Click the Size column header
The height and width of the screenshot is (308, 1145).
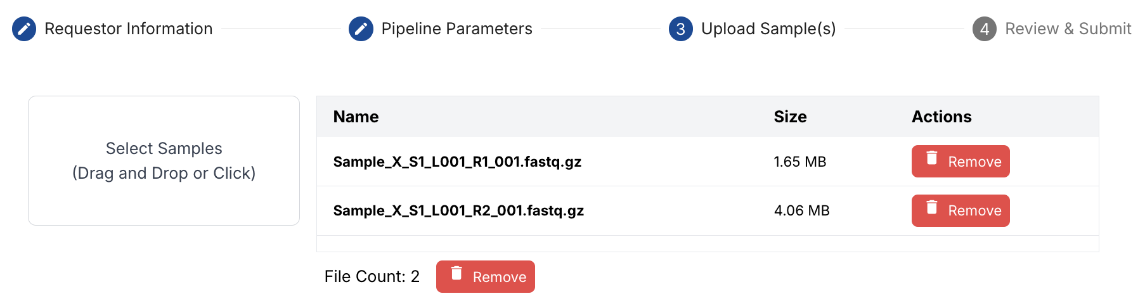click(790, 117)
